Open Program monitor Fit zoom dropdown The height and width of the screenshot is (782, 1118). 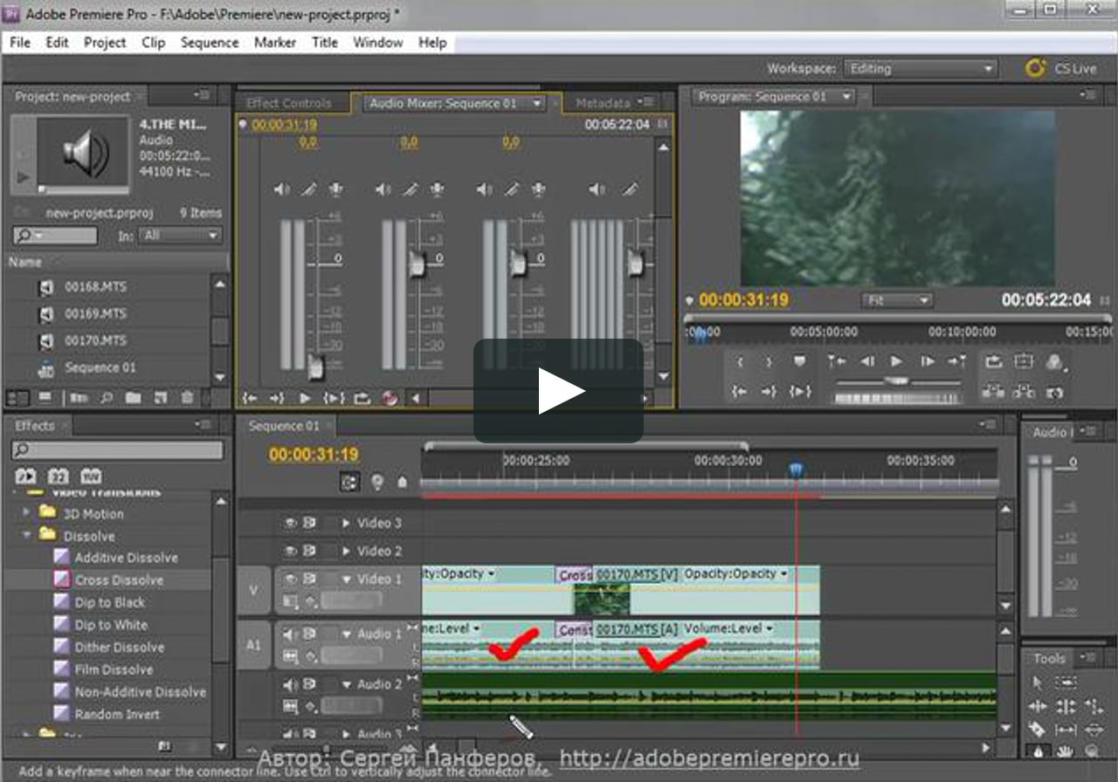(896, 300)
